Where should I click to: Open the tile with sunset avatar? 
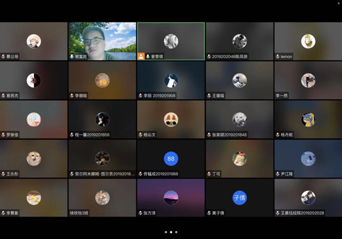171,198
